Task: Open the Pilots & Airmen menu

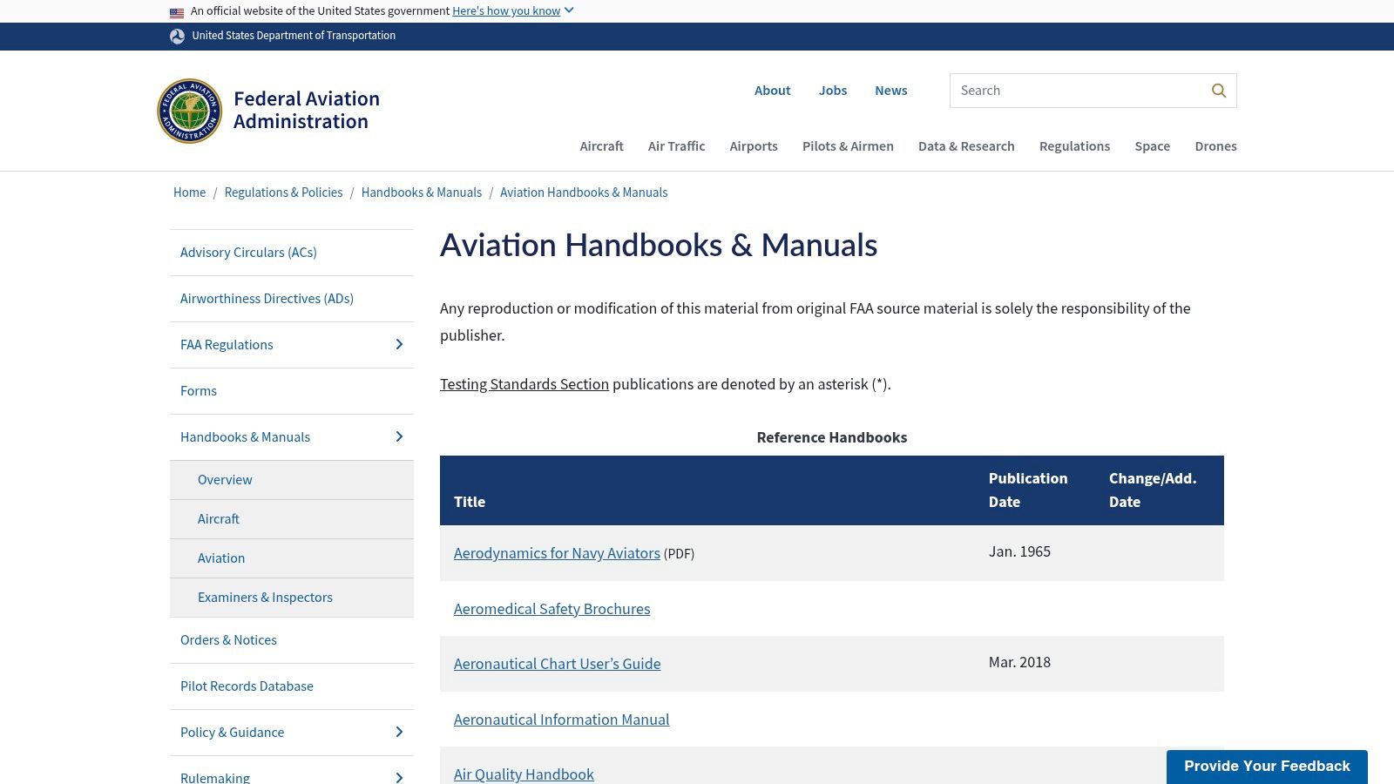Action: [848, 146]
